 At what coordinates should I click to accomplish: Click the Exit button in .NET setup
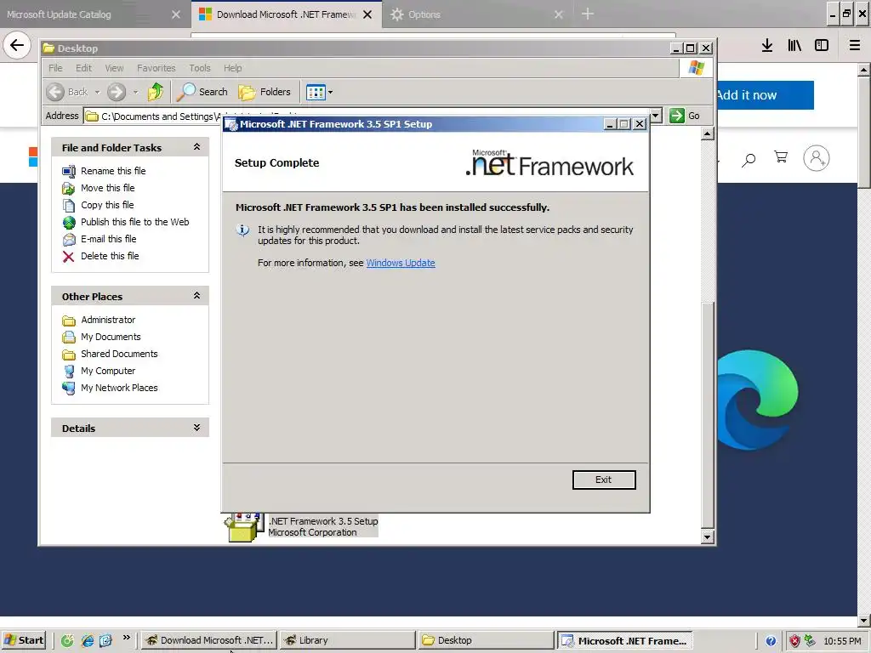coord(604,480)
